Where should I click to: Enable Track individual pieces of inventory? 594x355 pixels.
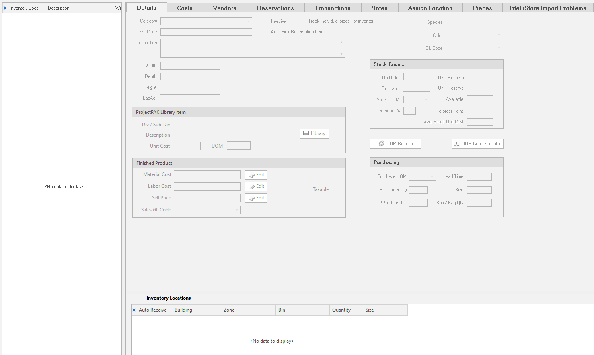(x=303, y=21)
